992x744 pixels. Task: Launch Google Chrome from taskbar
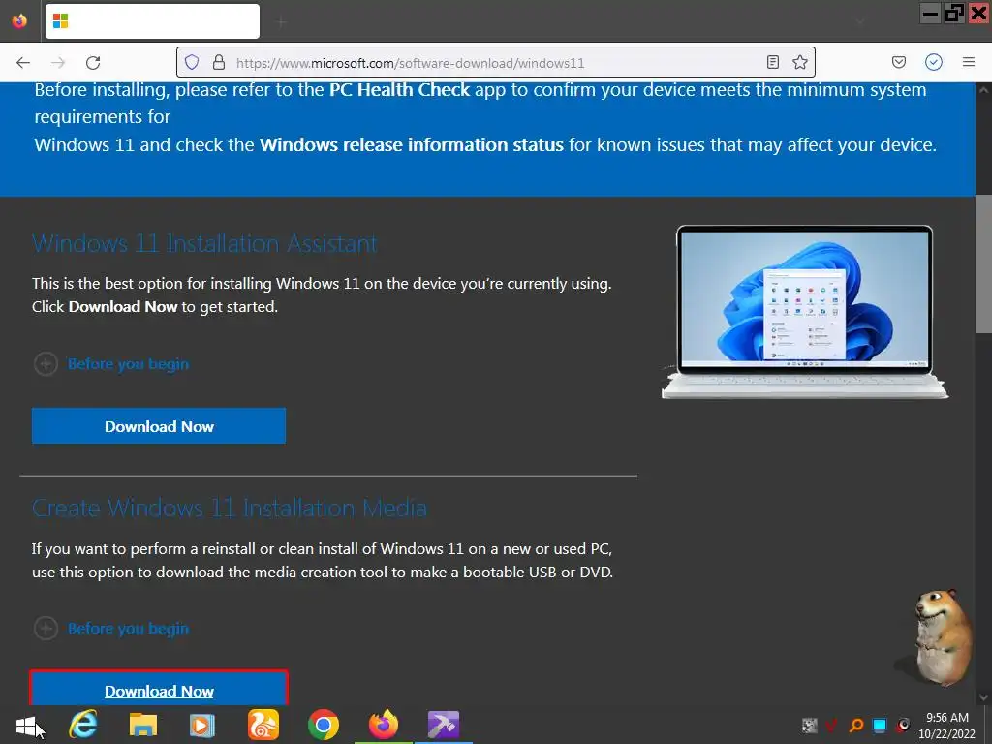pyautogui.click(x=324, y=725)
